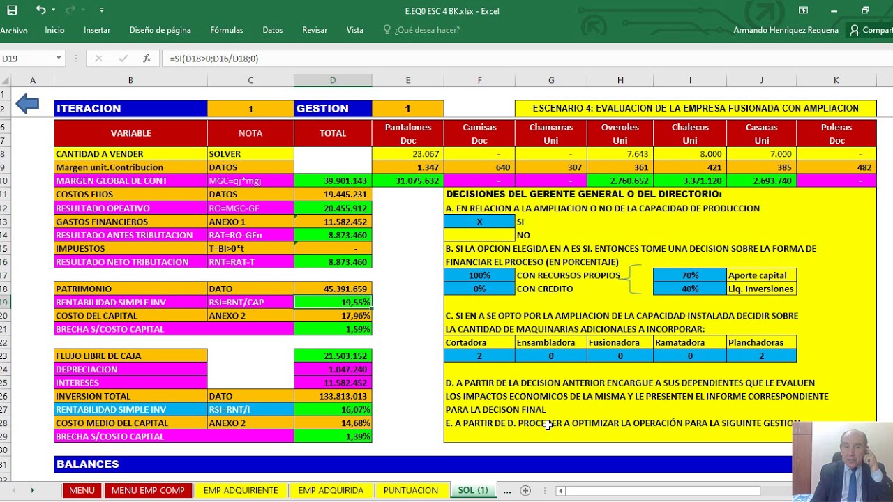Open Ribbon Display Options icon
The width and height of the screenshot is (893, 502).
803,10
